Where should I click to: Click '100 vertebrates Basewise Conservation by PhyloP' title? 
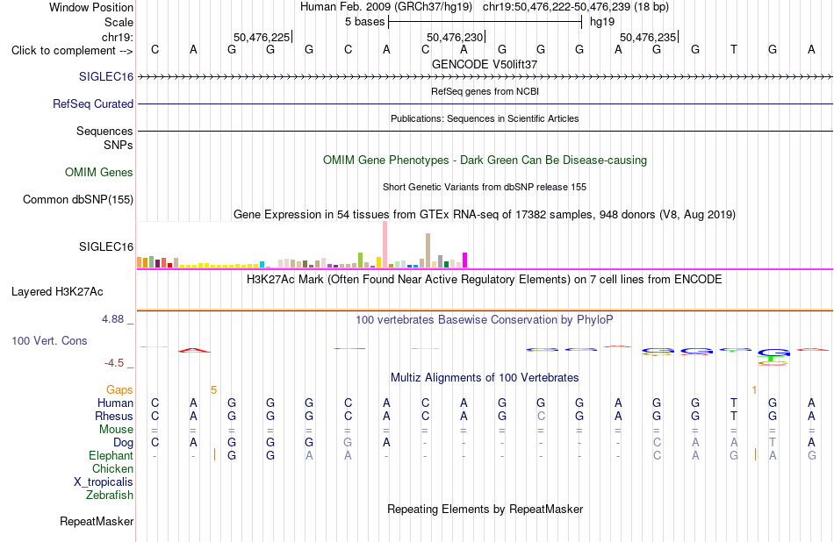[x=485, y=319]
